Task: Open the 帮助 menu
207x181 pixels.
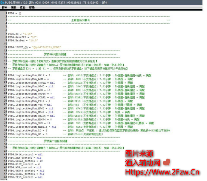Action: tap(32, 7)
